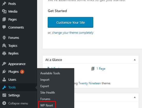The image size is (142, 108).
Task: Toggle the lower dashboard widget arrow
Action: pos(135,97)
